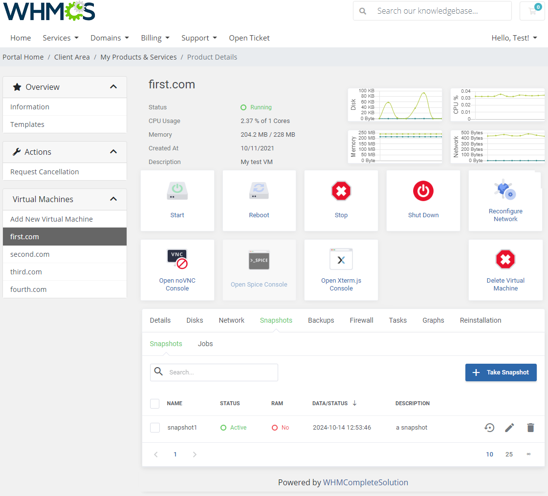
Task: Open WHMCompleteSolution footer link
Action: pyautogui.click(x=365, y=482)
